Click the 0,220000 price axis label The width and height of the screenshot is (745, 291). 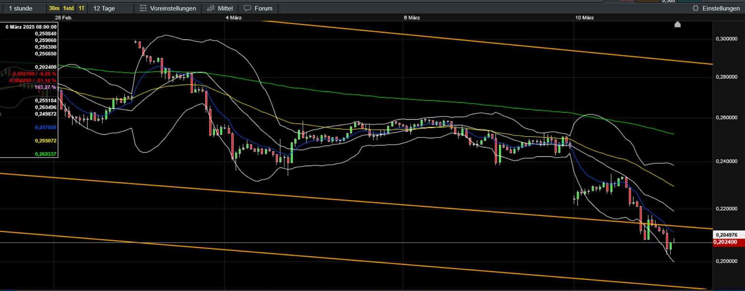point(726,209)
